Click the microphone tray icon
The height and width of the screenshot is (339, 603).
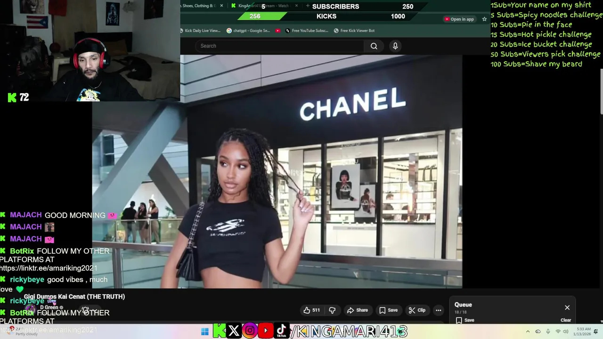pos(548,331)
